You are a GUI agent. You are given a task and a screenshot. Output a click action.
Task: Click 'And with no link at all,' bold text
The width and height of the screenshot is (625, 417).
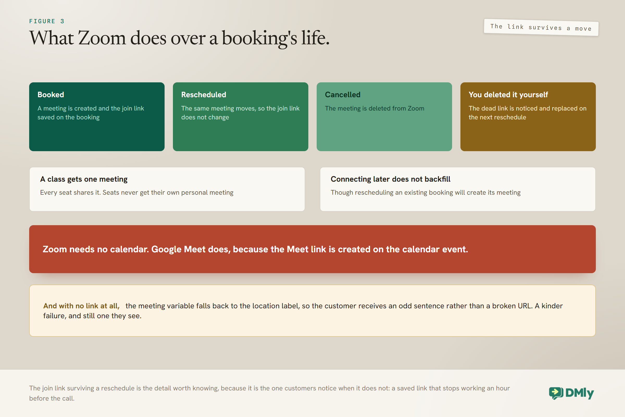point(81,306)
